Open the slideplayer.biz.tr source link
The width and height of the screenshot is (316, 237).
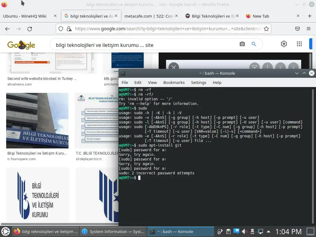pos(89,159)
